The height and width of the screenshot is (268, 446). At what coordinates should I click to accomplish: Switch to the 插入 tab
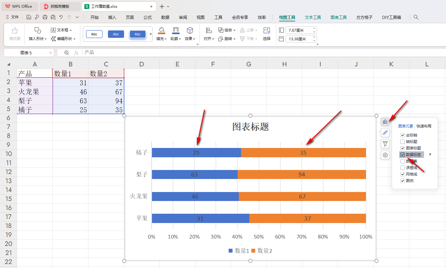[112, 17]
